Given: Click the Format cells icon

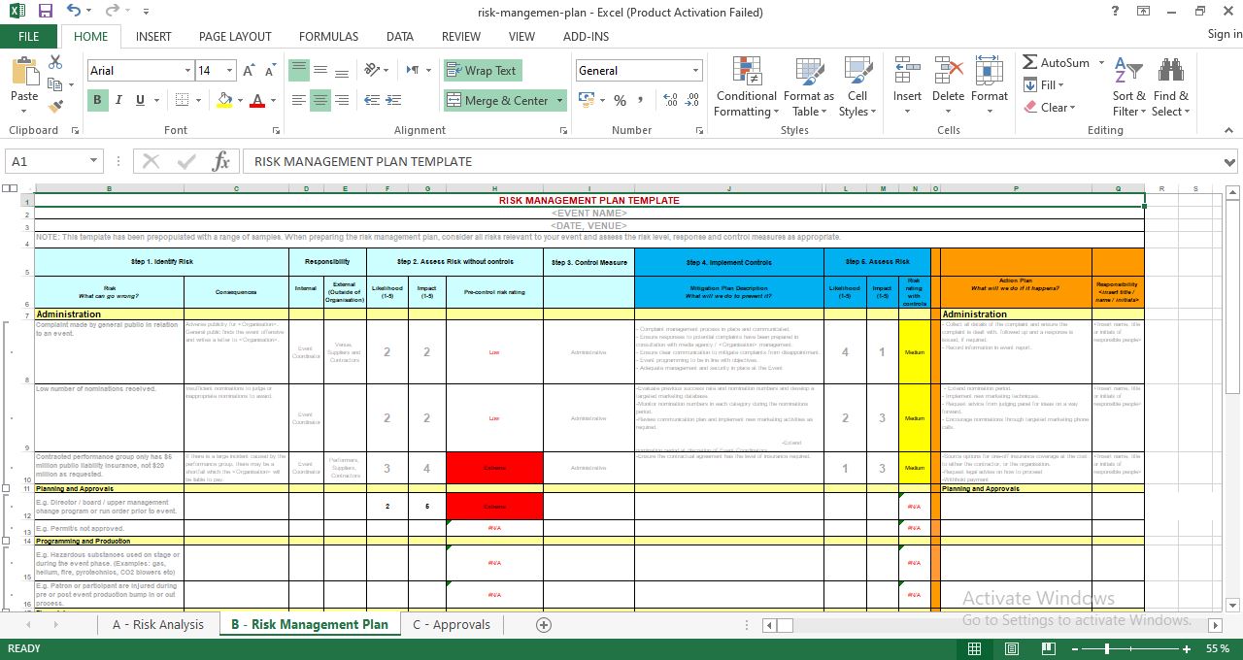Looking at the screenshot, I should pos(989,70).
